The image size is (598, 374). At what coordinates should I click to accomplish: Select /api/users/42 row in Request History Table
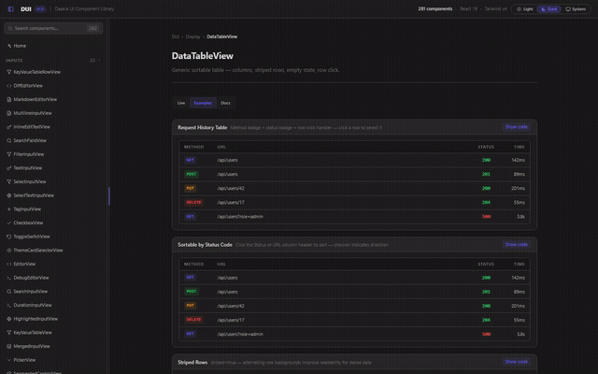[x=354, y=188]
